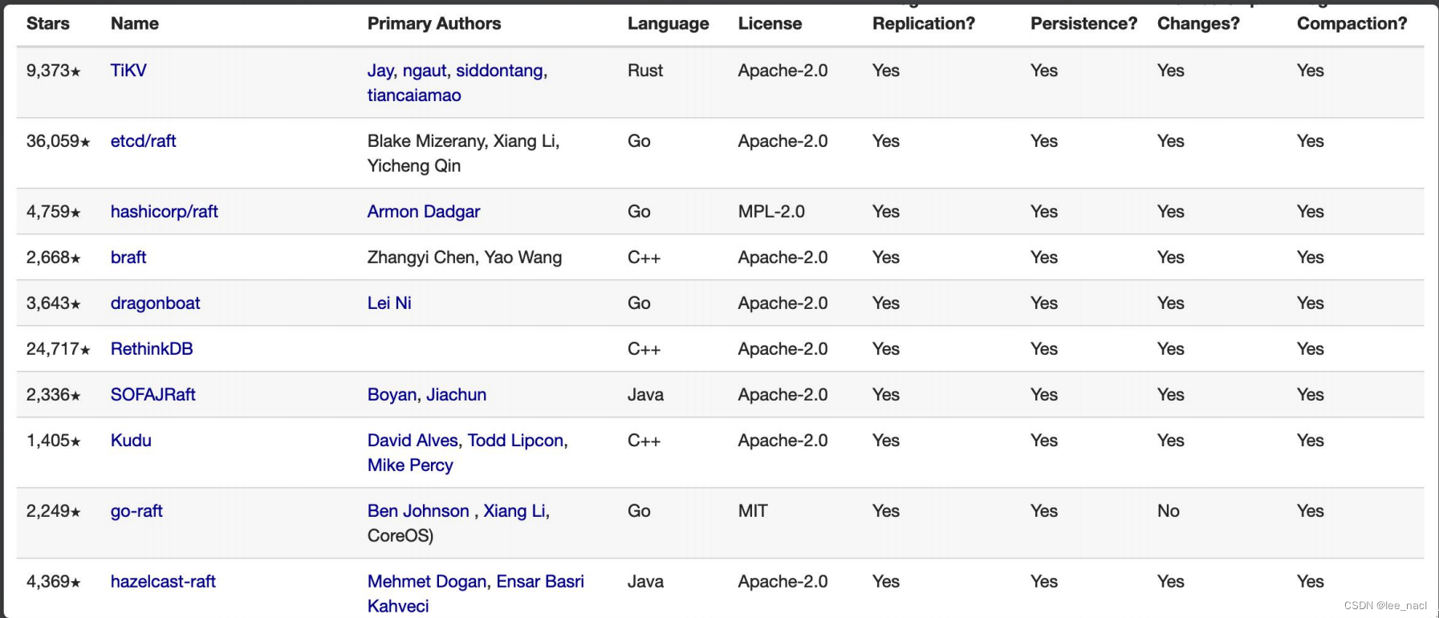The image size is (1439, 618).
Task: Click the Name column header
Action: point(134,24)
